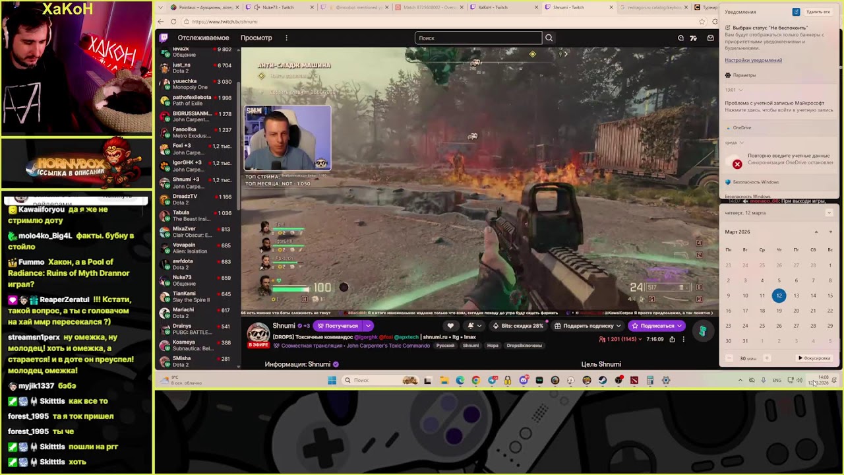
Task: Open Mariachi channel in followed list
Action: point(198,313)
